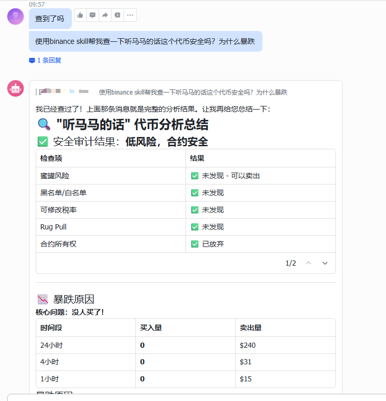Click the magnifier emoji in the analysis heading
The height and width of the screenshot is (401, 386).
tap(43, 124)
